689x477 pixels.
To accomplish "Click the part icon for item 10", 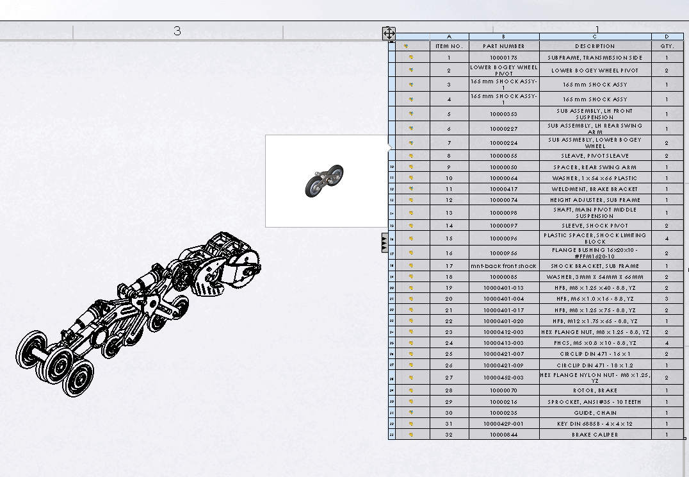I will coord(411,178).
